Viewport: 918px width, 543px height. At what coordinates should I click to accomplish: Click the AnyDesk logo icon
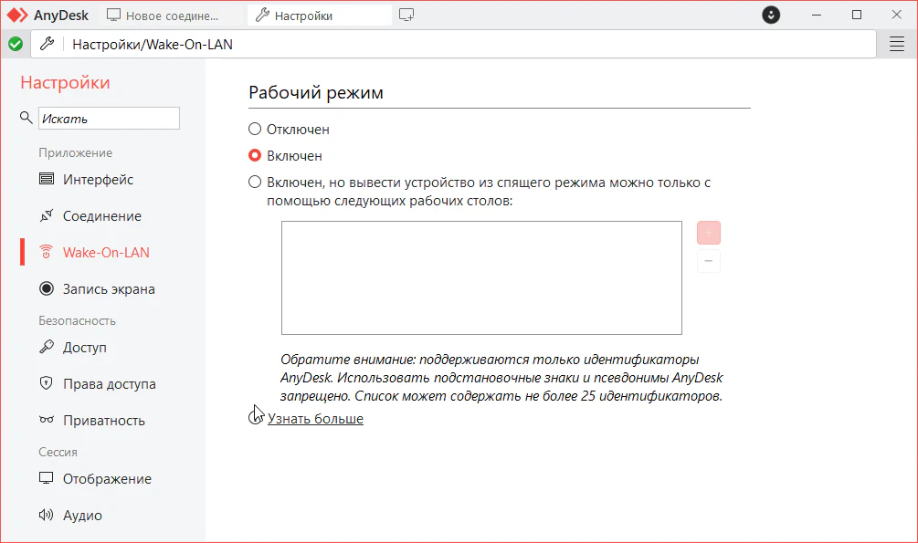click(x=18, y=16)
